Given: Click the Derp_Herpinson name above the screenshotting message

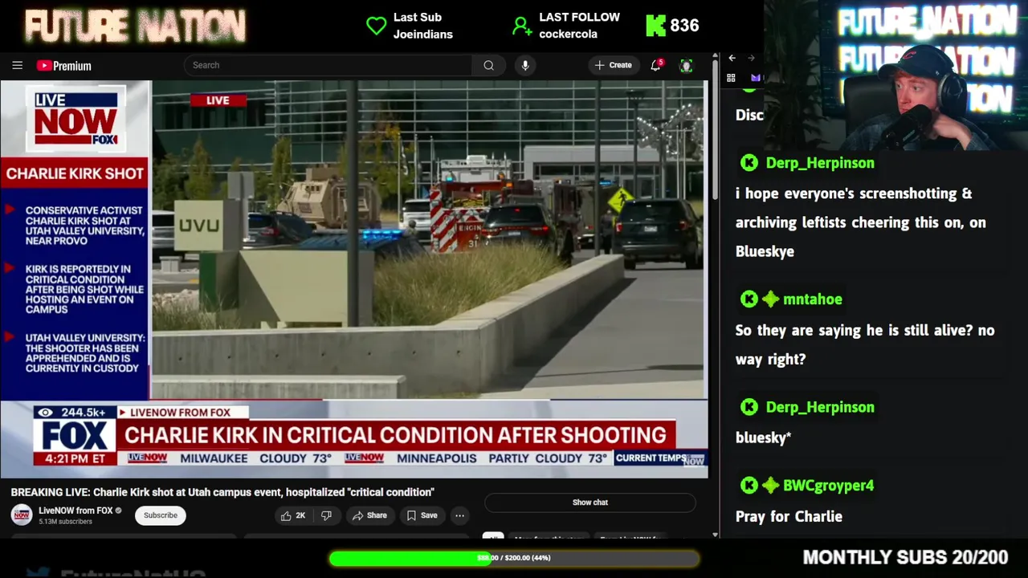Looking at the screenshot, I should (x=820, y=163).
